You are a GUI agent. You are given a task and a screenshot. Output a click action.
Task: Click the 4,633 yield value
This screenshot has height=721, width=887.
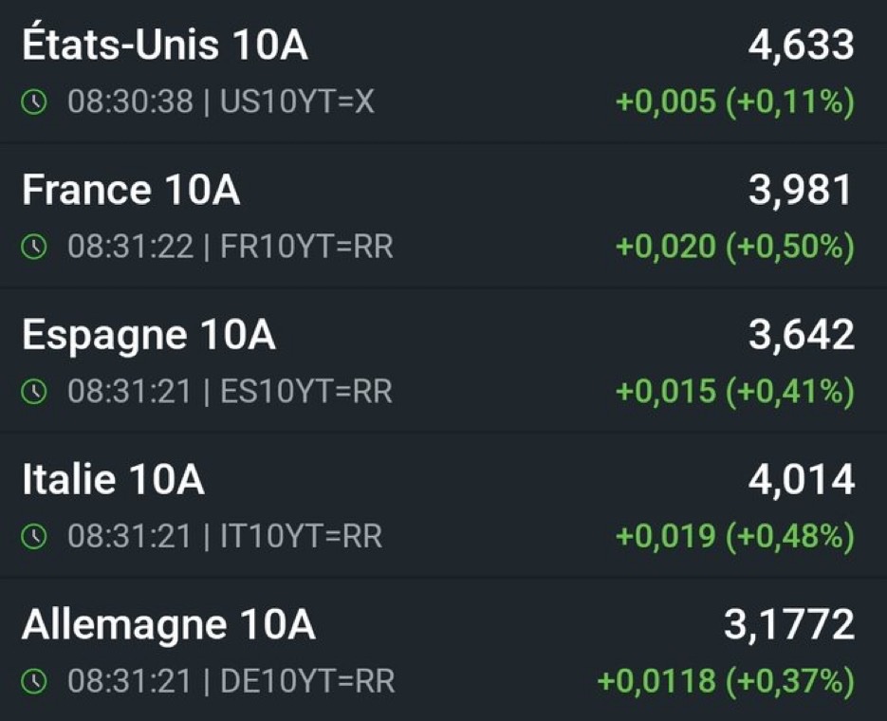point(801,46)
